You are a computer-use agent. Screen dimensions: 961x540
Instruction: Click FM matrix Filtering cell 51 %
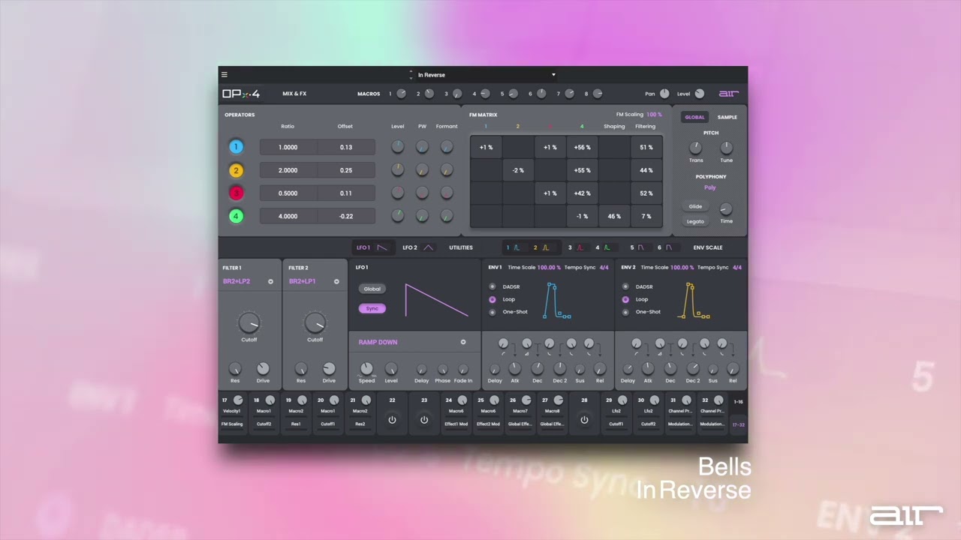point(646,147)
